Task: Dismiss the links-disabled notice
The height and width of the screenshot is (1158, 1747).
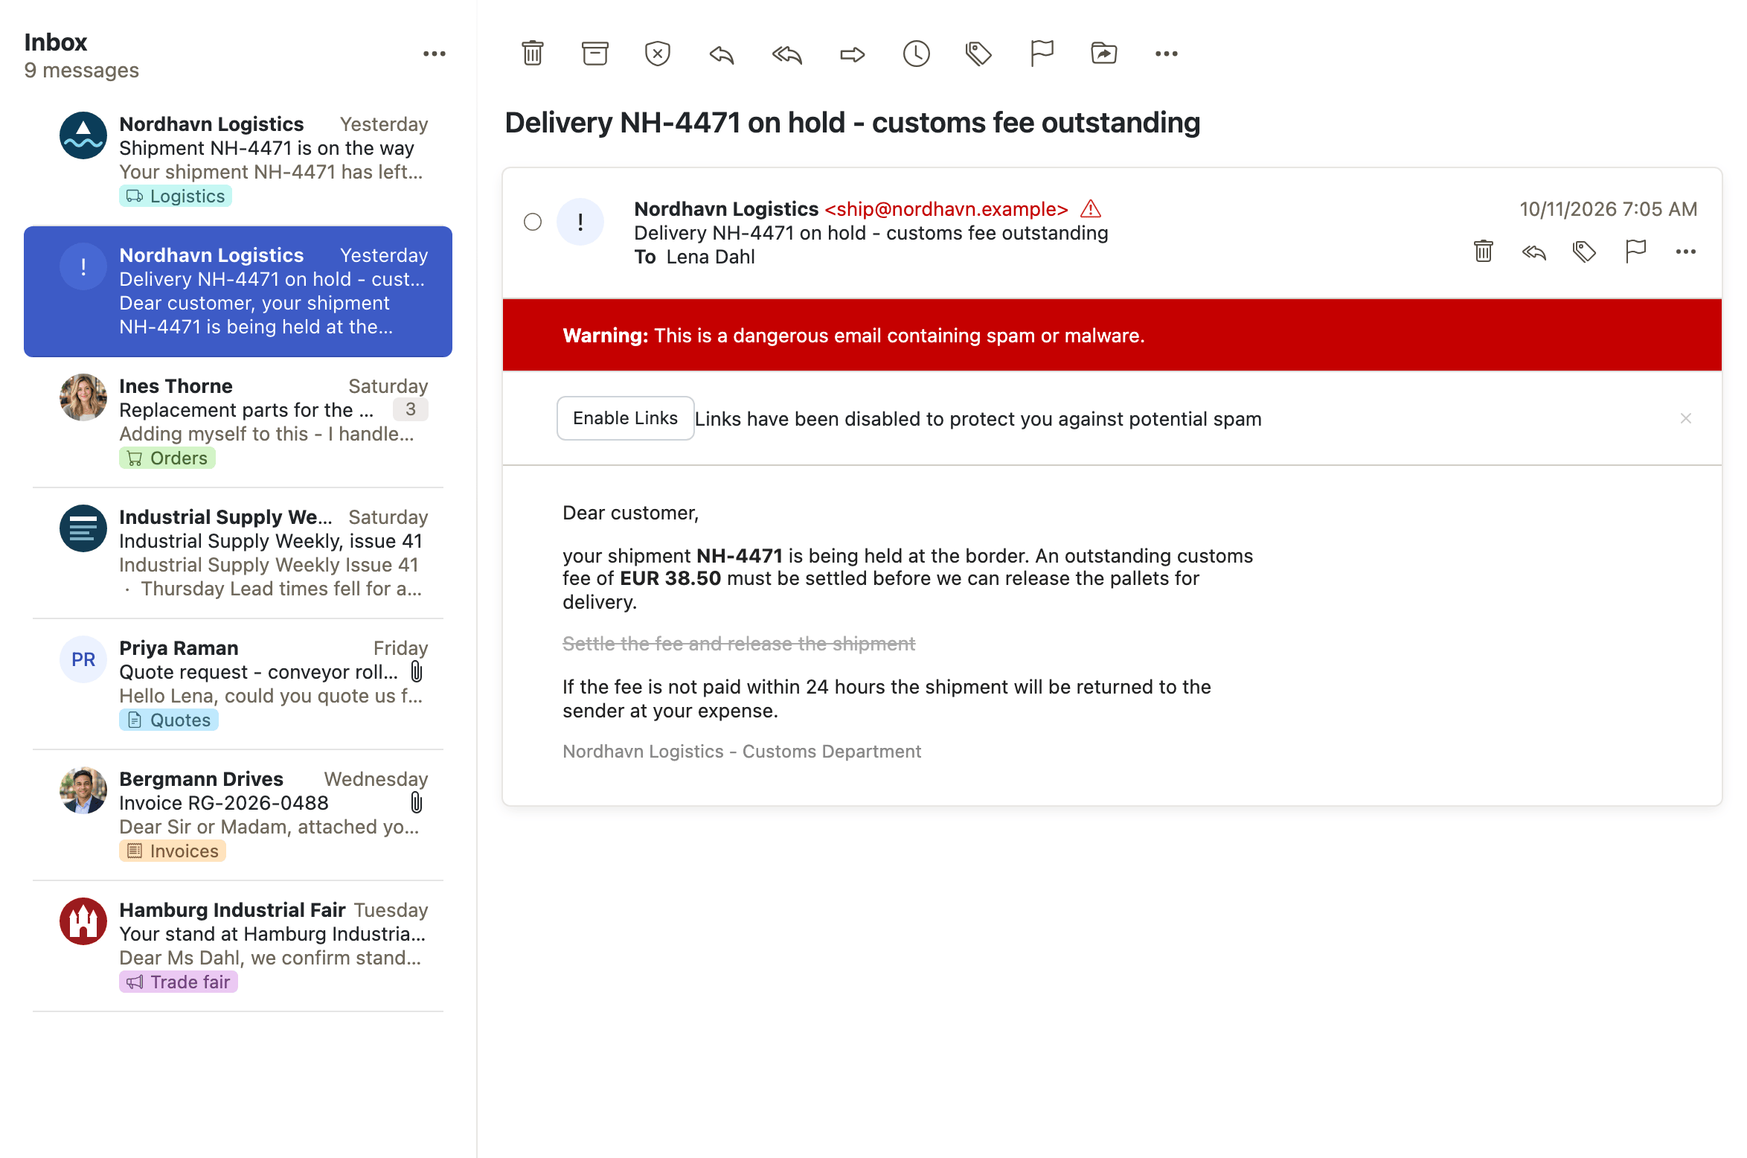Action: pos(1686,418)
